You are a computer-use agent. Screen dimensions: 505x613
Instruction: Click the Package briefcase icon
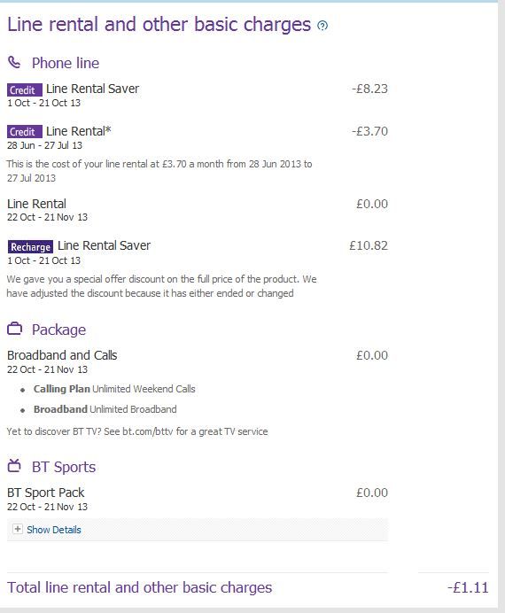click(14, 329)
